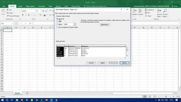Switch to the Formulas tab
The width and height of the screenshot is (181, 102).
tap(42, 6)
